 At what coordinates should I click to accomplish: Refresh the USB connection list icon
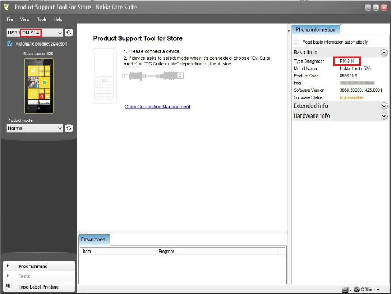coord(69,33)
